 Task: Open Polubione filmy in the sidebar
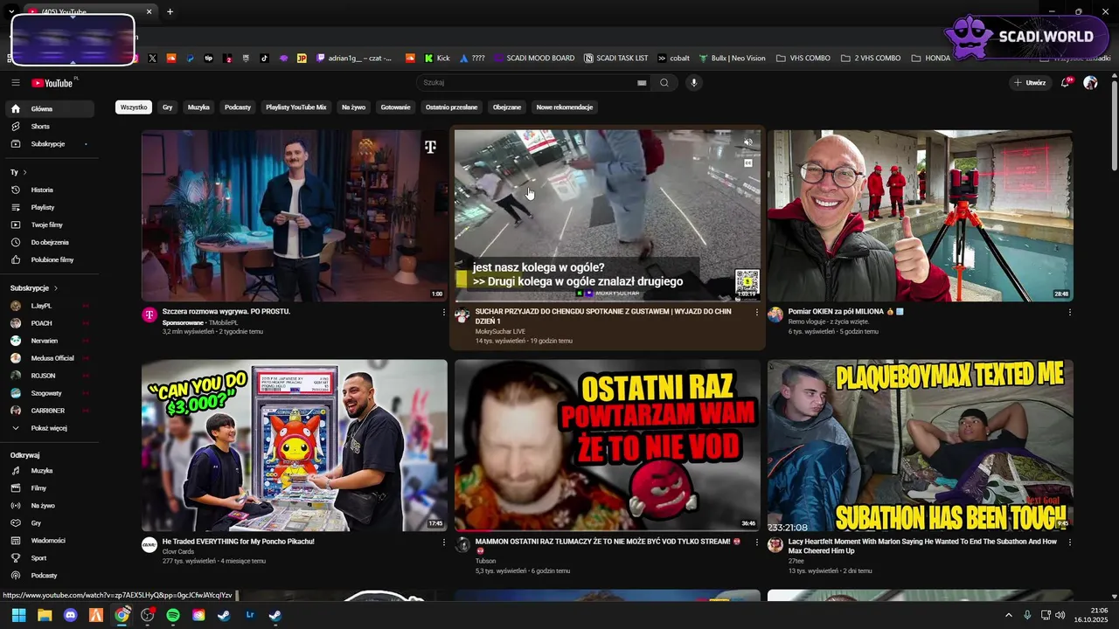tap(49, 259)
